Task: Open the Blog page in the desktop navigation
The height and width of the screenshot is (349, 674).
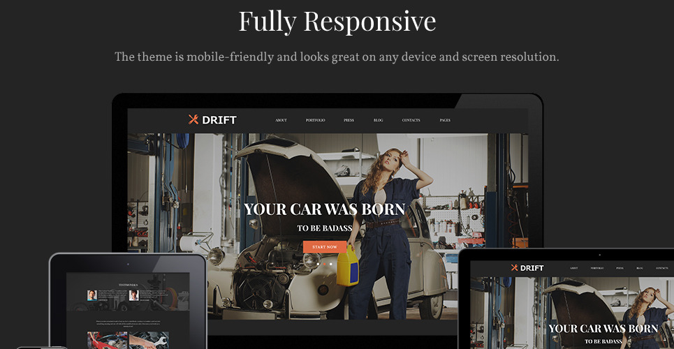Action: [x=378, y=120]
